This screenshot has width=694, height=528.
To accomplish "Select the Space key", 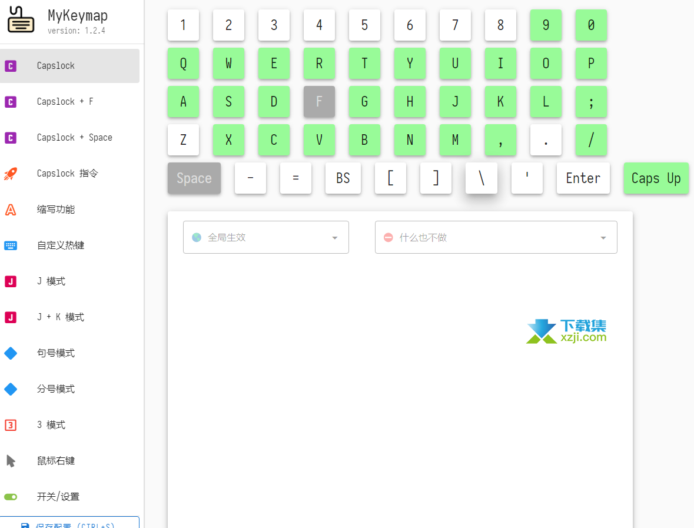I will click(194, 178).
